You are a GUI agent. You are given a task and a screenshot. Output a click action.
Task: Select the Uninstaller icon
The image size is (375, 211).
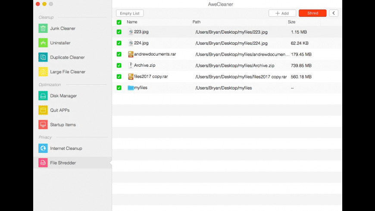(x=43, y=43)
